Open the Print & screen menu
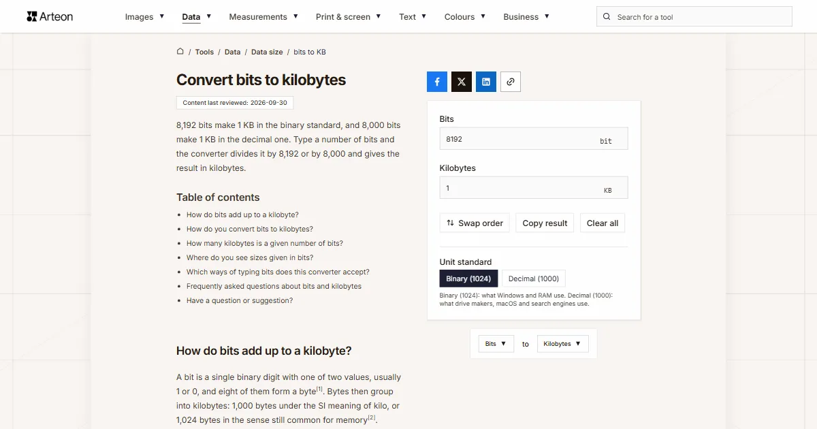This screenshot has width=817, height=429. pyautogui.click(x=349, y=17)
